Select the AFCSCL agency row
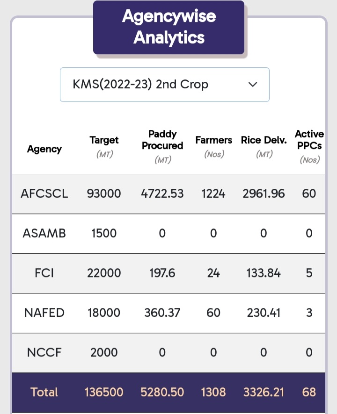Image resolution: width=337 pixels, height=414 pixels. pyautogui.click(x=44, y=193)
